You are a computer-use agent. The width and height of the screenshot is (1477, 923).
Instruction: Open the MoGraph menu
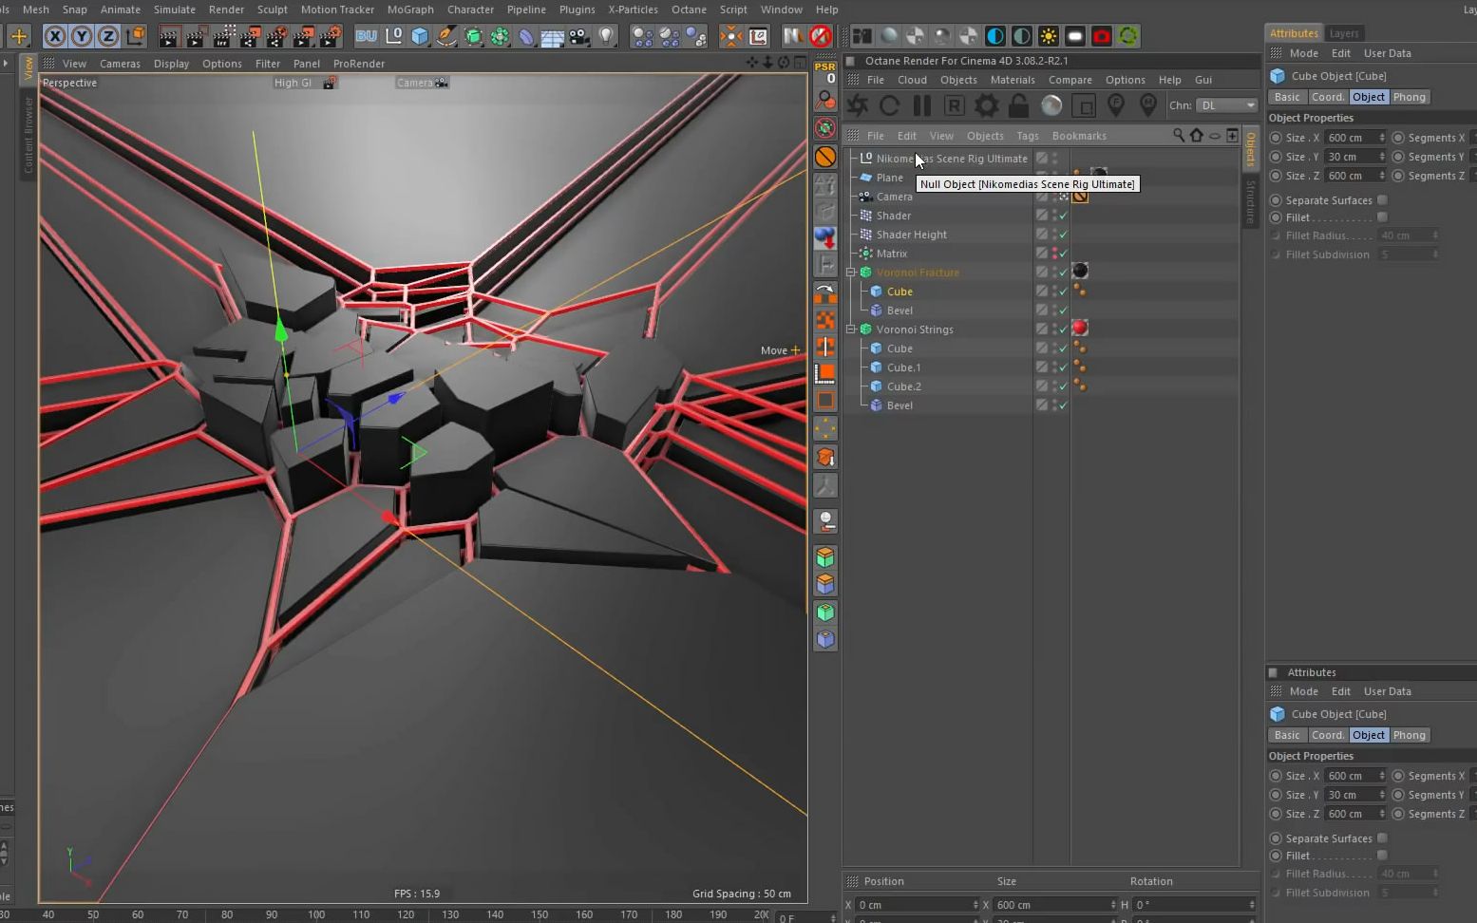(x=410, y=9)
